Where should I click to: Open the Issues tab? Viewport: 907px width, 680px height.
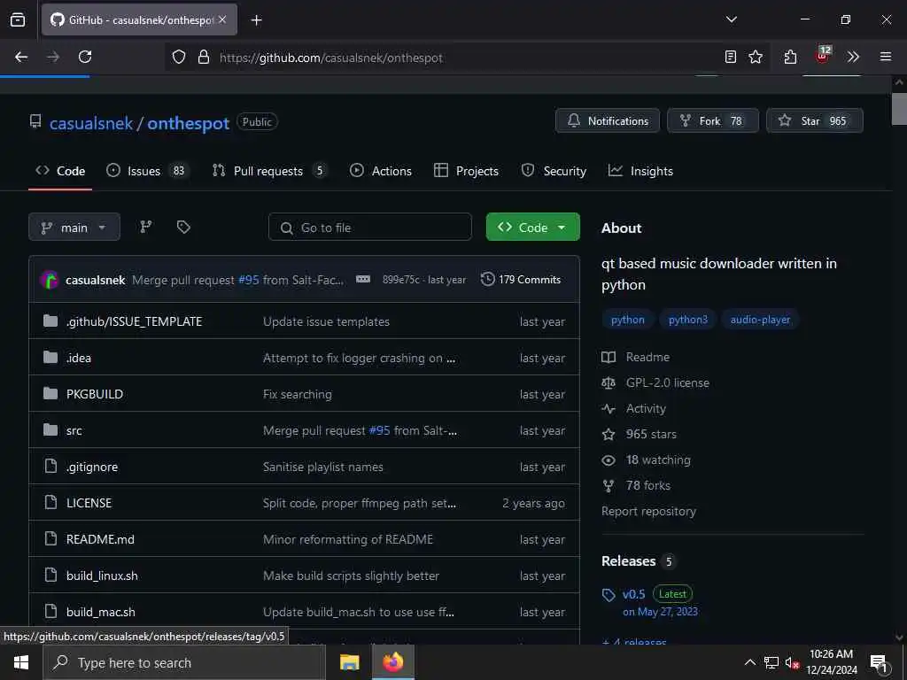tap(147, 171)
